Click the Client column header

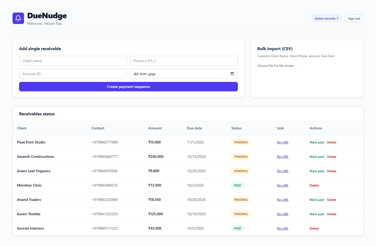click(22, 128)
